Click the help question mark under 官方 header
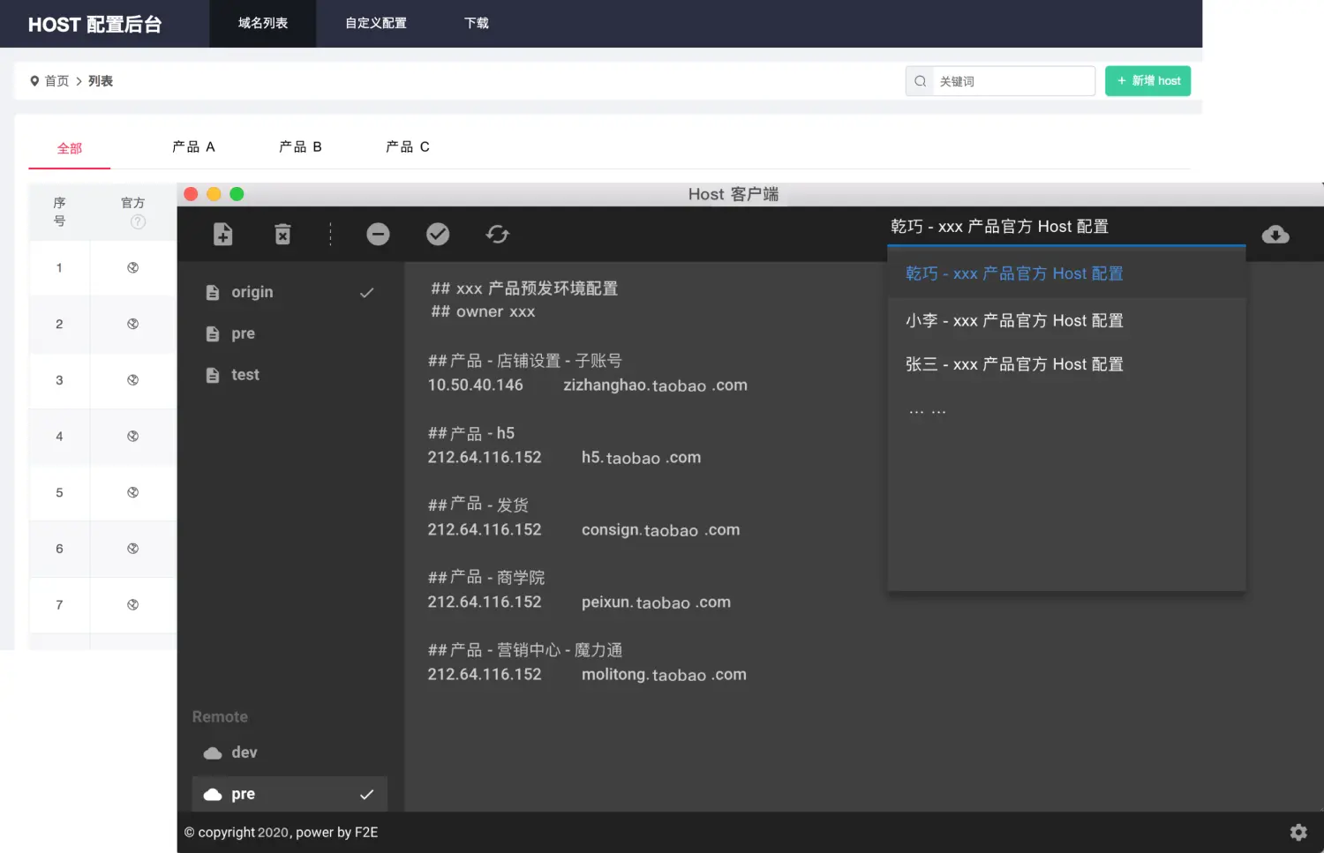The image size is (1324, 853). tap(138, 222)
